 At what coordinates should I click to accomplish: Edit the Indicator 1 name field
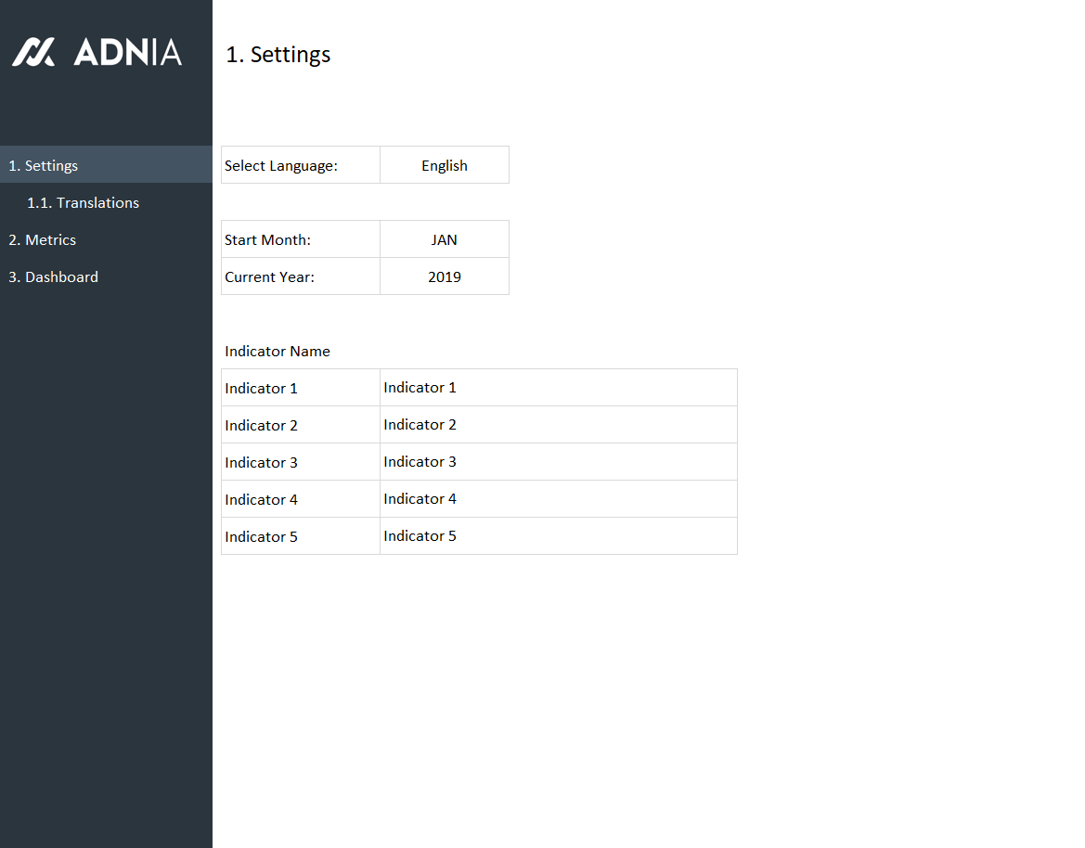click(558, 388)
